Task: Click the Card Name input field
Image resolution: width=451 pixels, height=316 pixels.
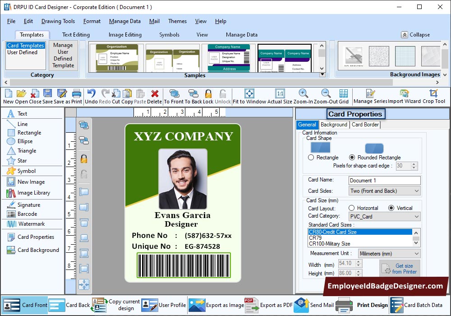Action: 385,181
